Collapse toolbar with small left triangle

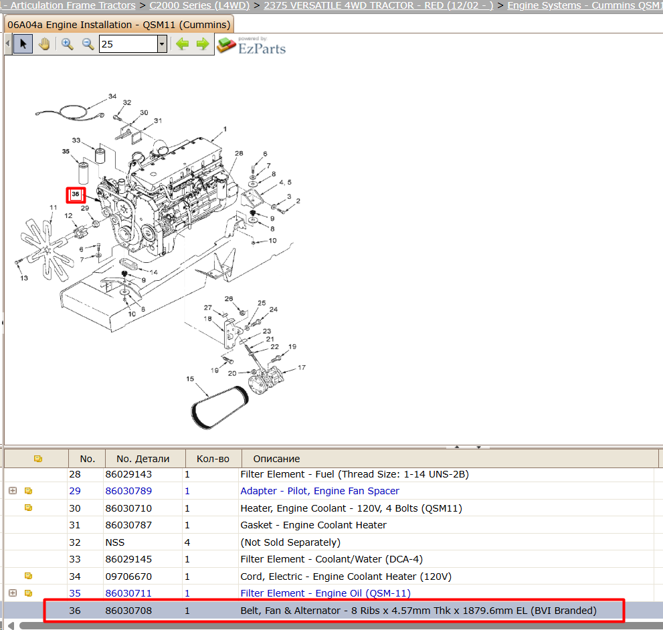[7, 44]
